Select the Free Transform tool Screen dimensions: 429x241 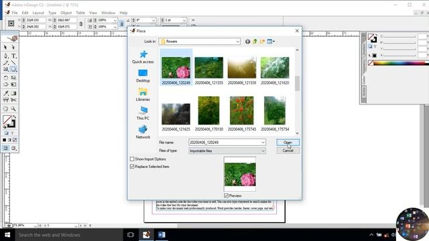point(13,84)
